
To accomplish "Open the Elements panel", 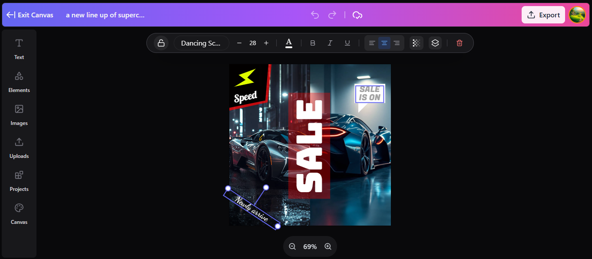I will 19,82.
